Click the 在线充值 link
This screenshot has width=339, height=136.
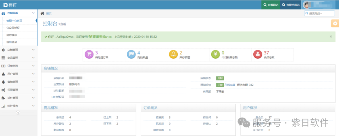[230, 85]
